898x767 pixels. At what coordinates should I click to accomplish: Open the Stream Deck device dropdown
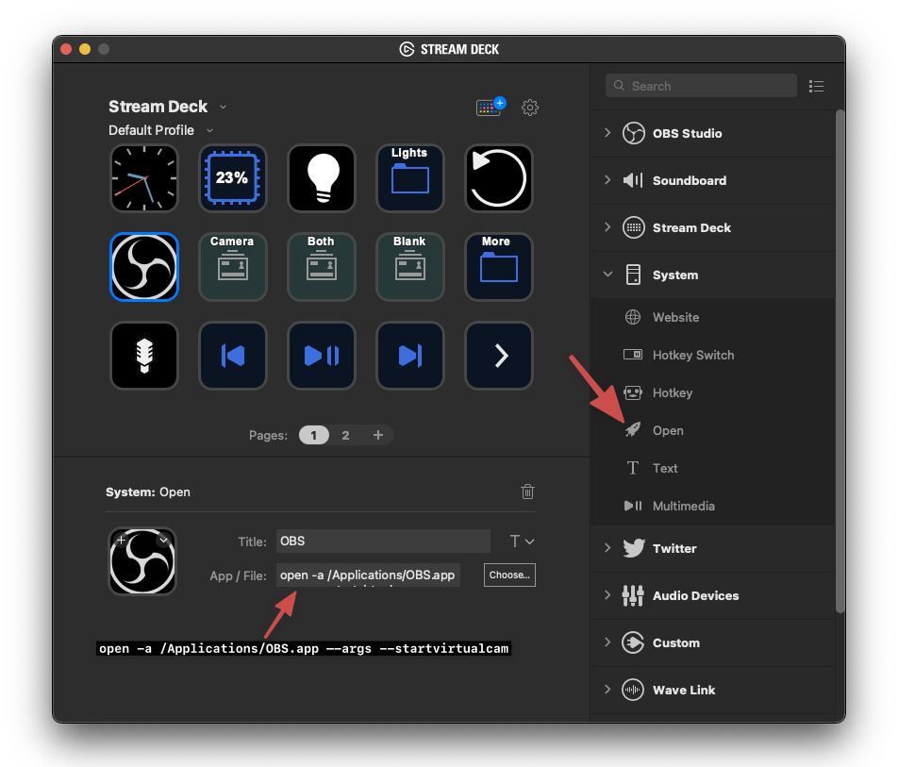point(224,108)
